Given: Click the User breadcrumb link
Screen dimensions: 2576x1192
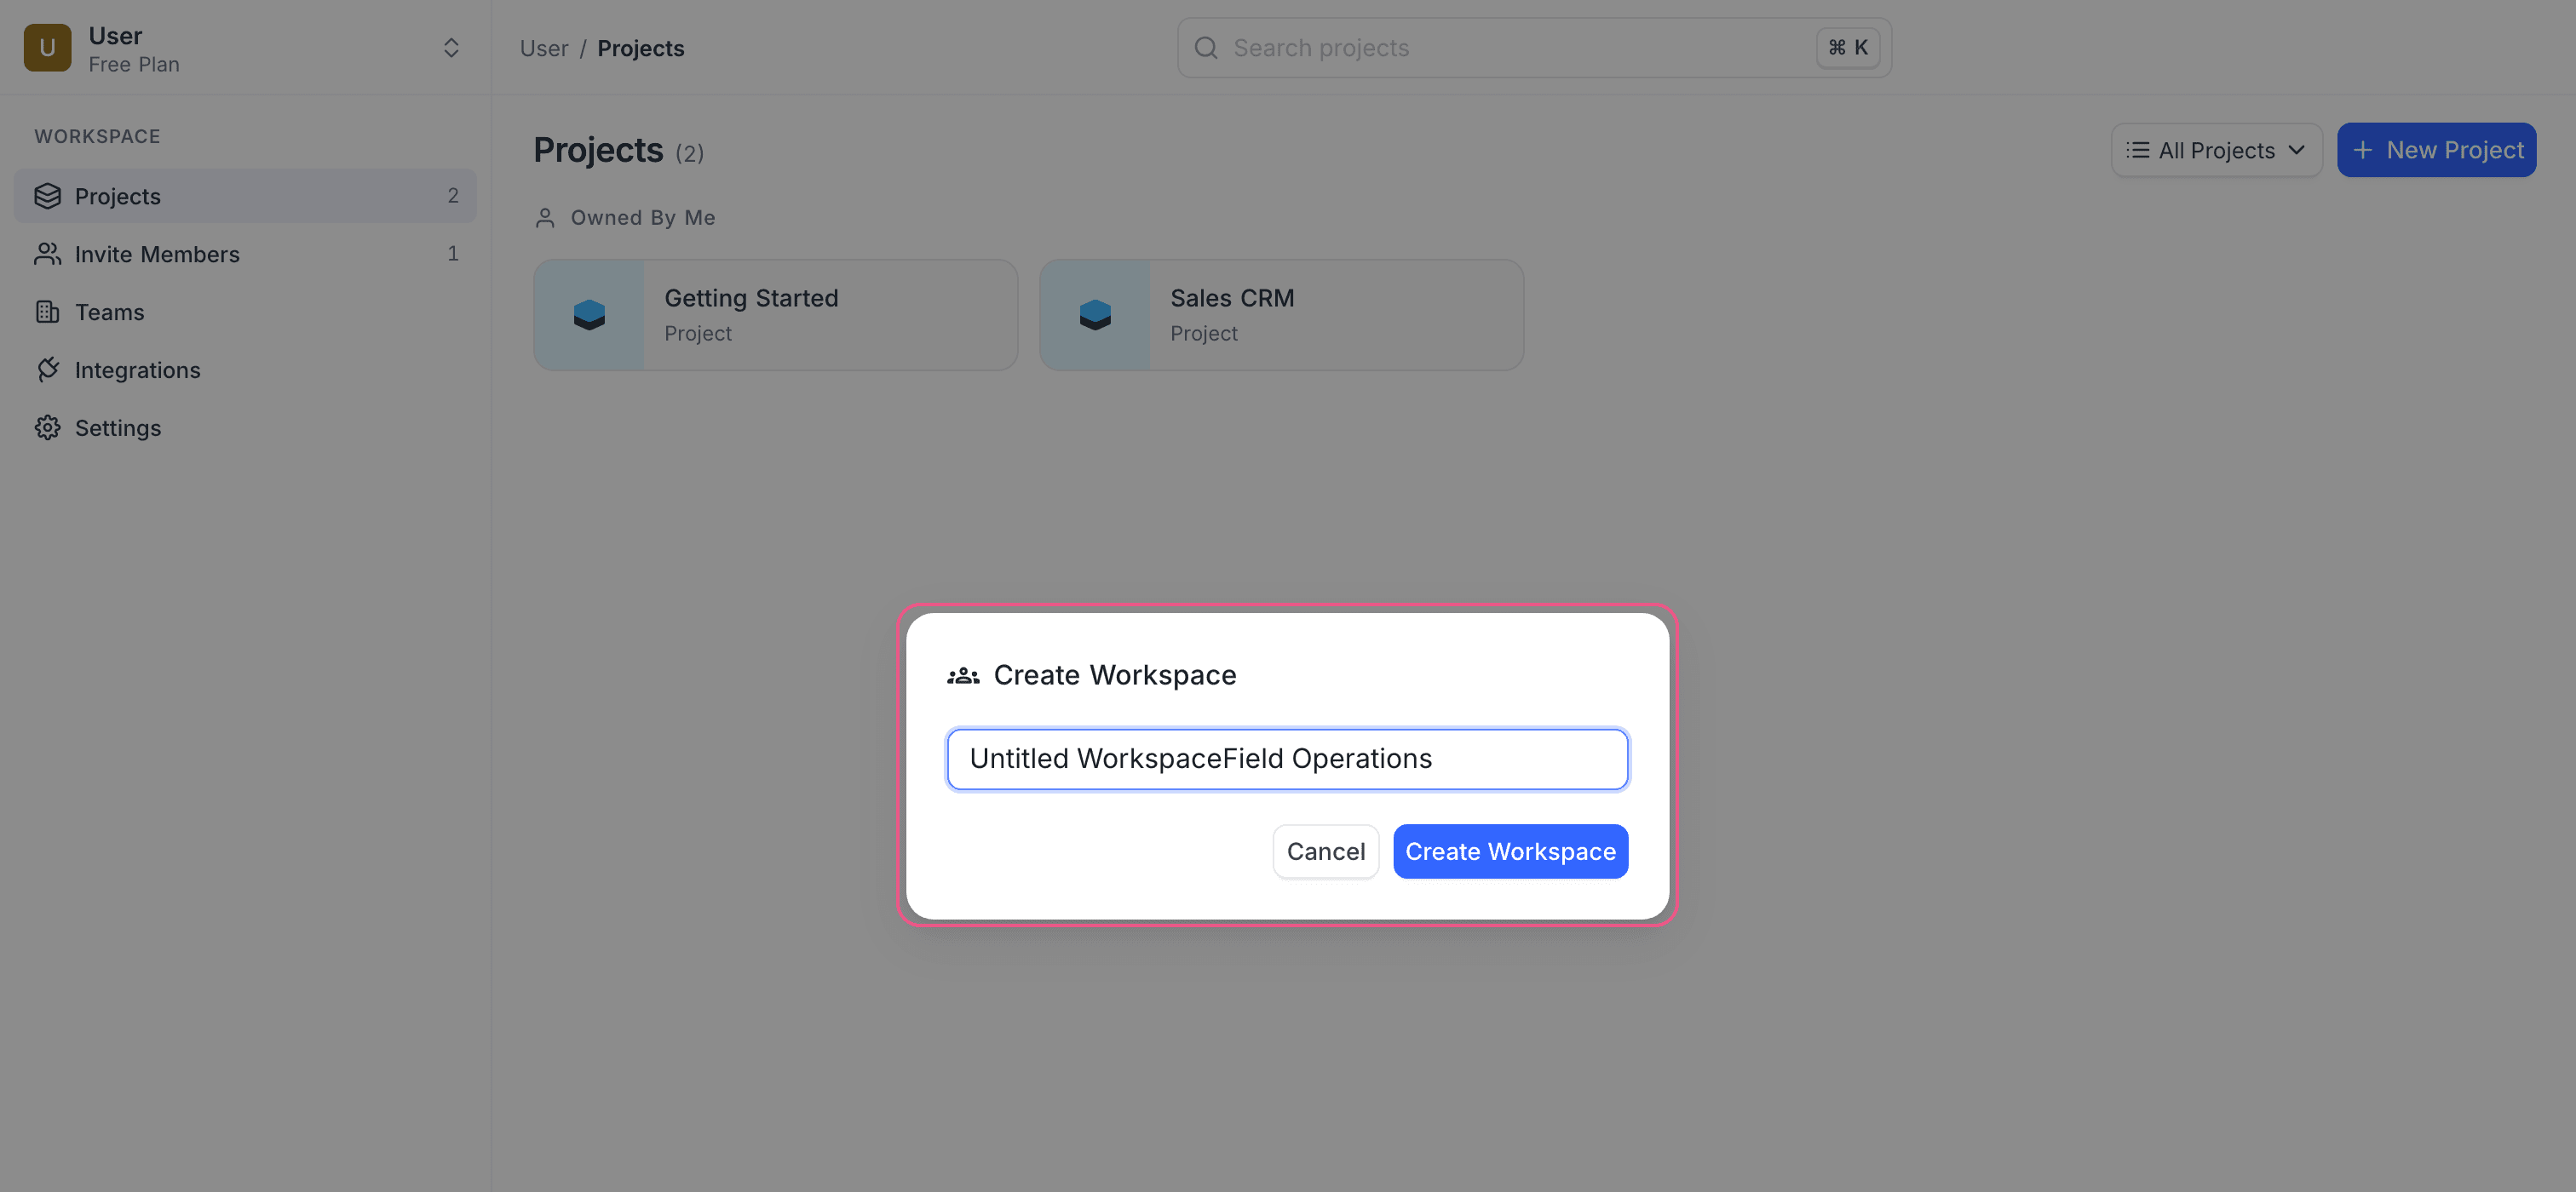Looking at the screenshot, I should tap(544, 48).
